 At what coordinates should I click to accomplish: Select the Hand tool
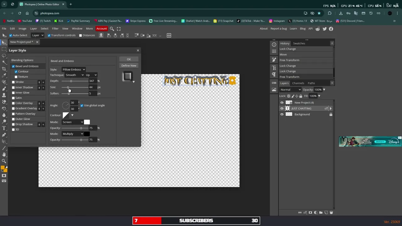coord(4,154)
